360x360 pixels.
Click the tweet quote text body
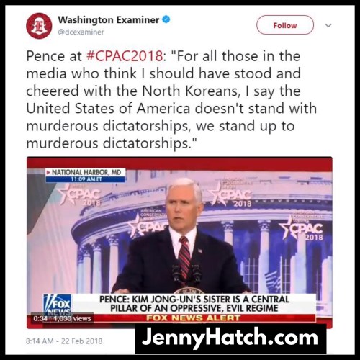[x=171, y=99]
